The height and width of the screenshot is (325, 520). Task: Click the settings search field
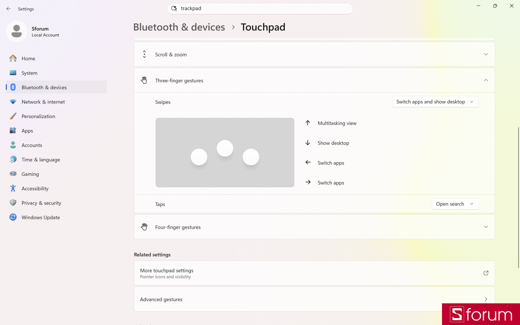click(x=260, y=8)
